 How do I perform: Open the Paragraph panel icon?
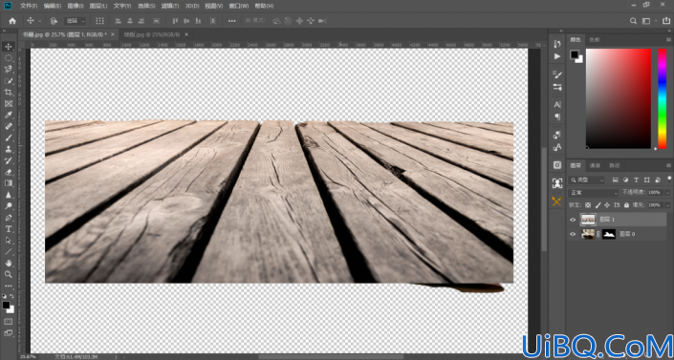coord(557,116)
